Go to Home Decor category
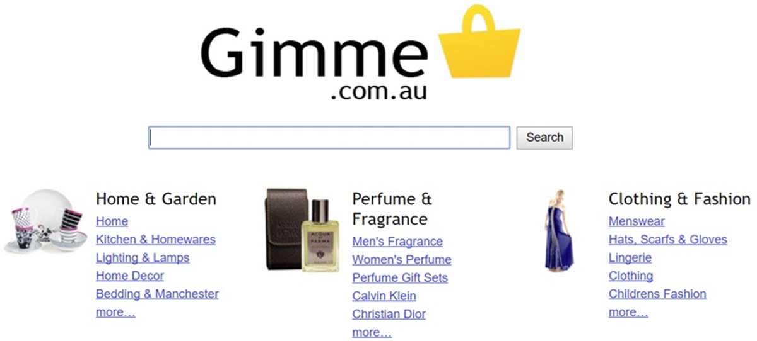Image resolution: width=757 pixels, height=341 pixels. click(130, 276)
